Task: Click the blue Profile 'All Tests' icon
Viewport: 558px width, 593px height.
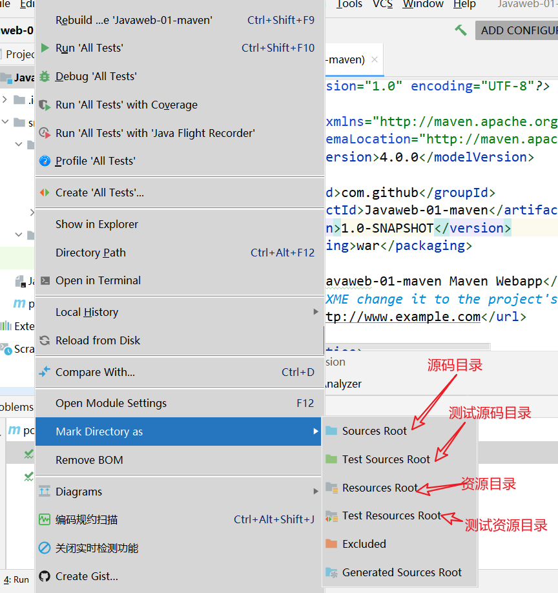Action: coord(45,161)
